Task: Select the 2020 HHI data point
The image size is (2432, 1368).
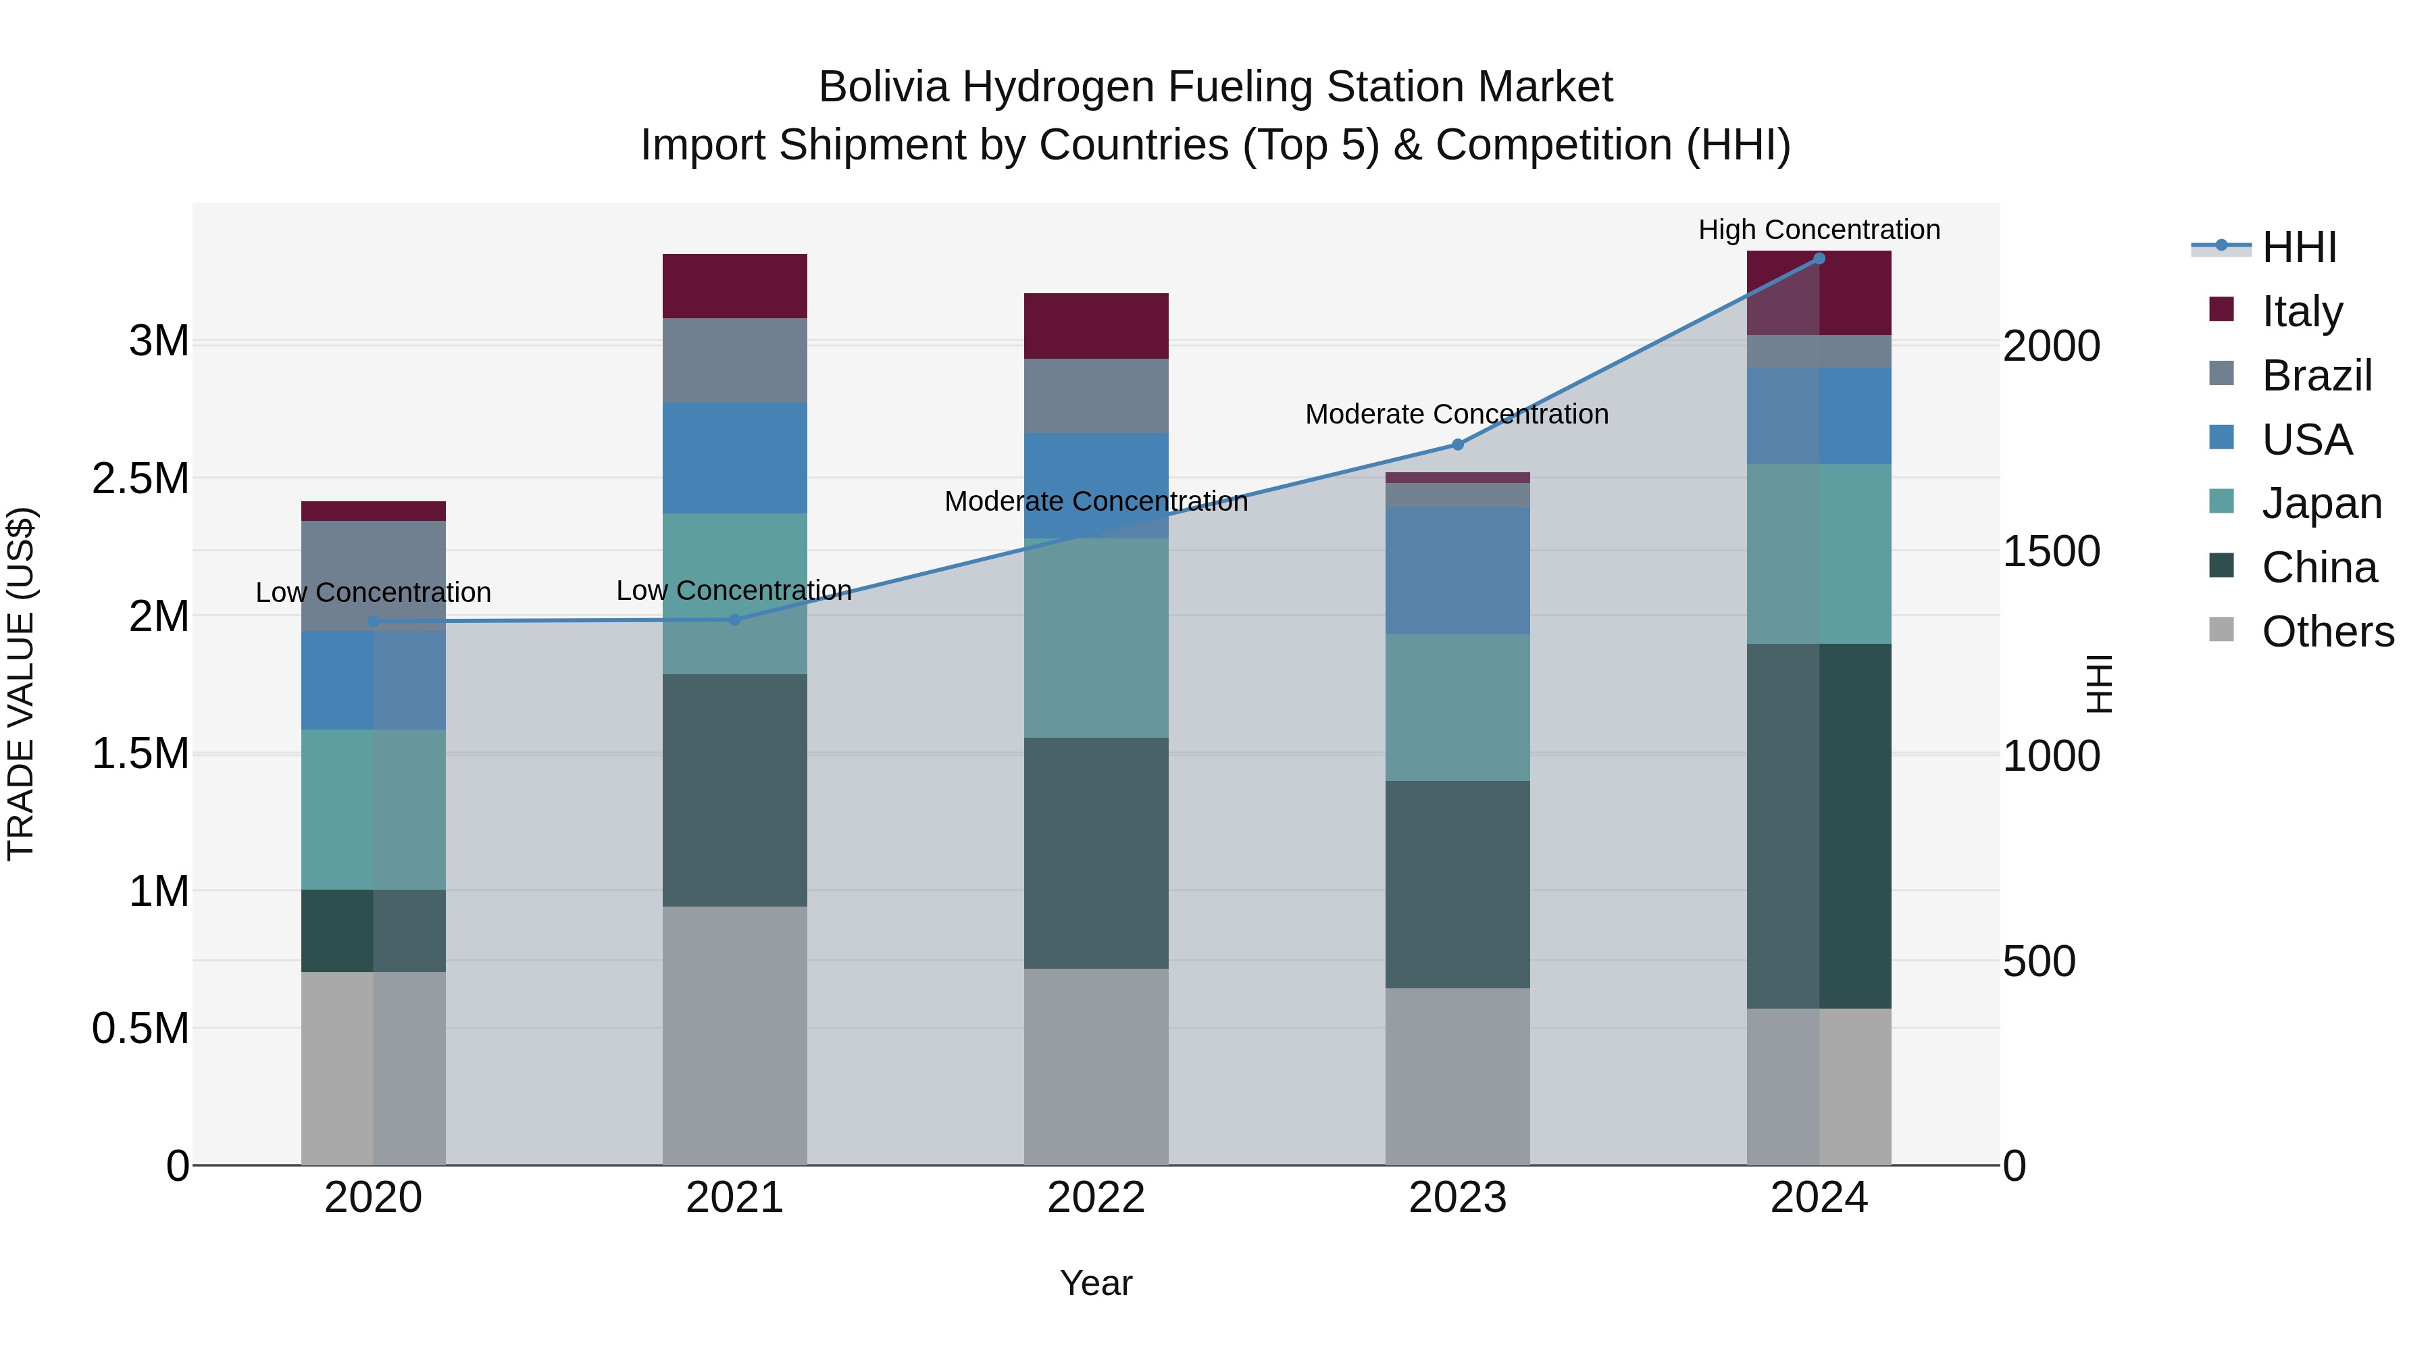Action: [373, 622]
